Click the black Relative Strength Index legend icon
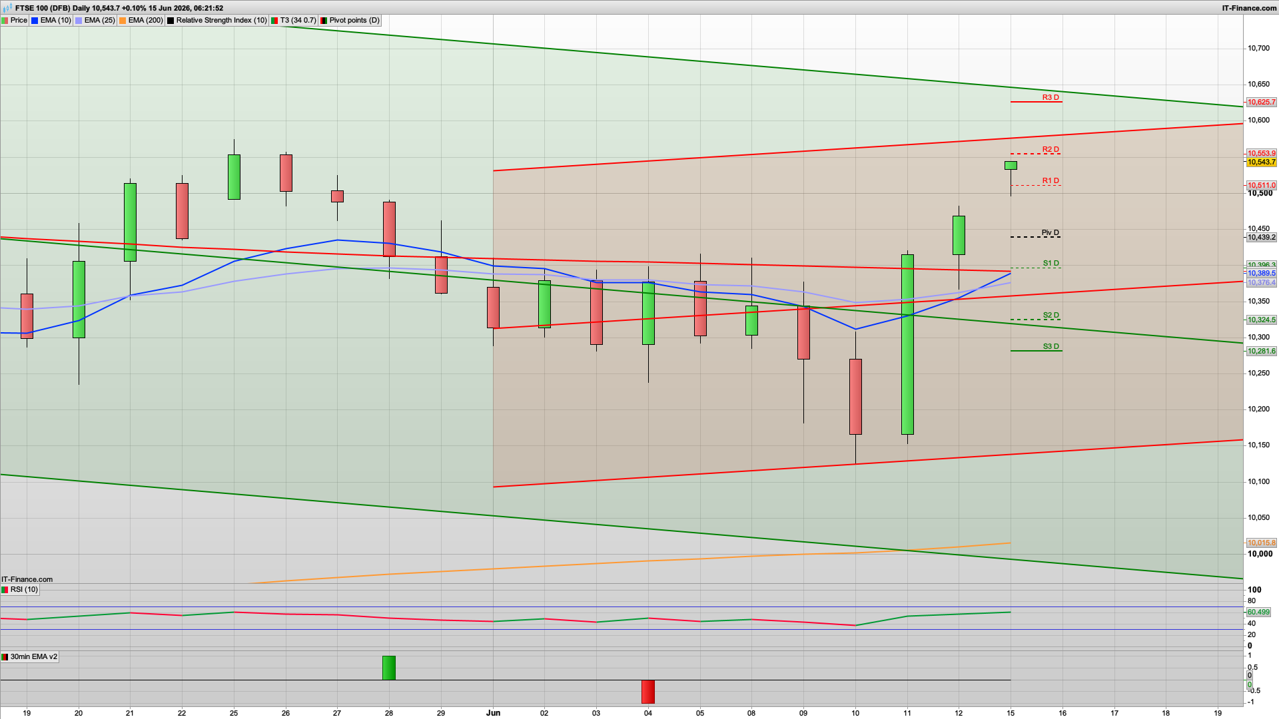1279x719 pixels. point(171,21)
